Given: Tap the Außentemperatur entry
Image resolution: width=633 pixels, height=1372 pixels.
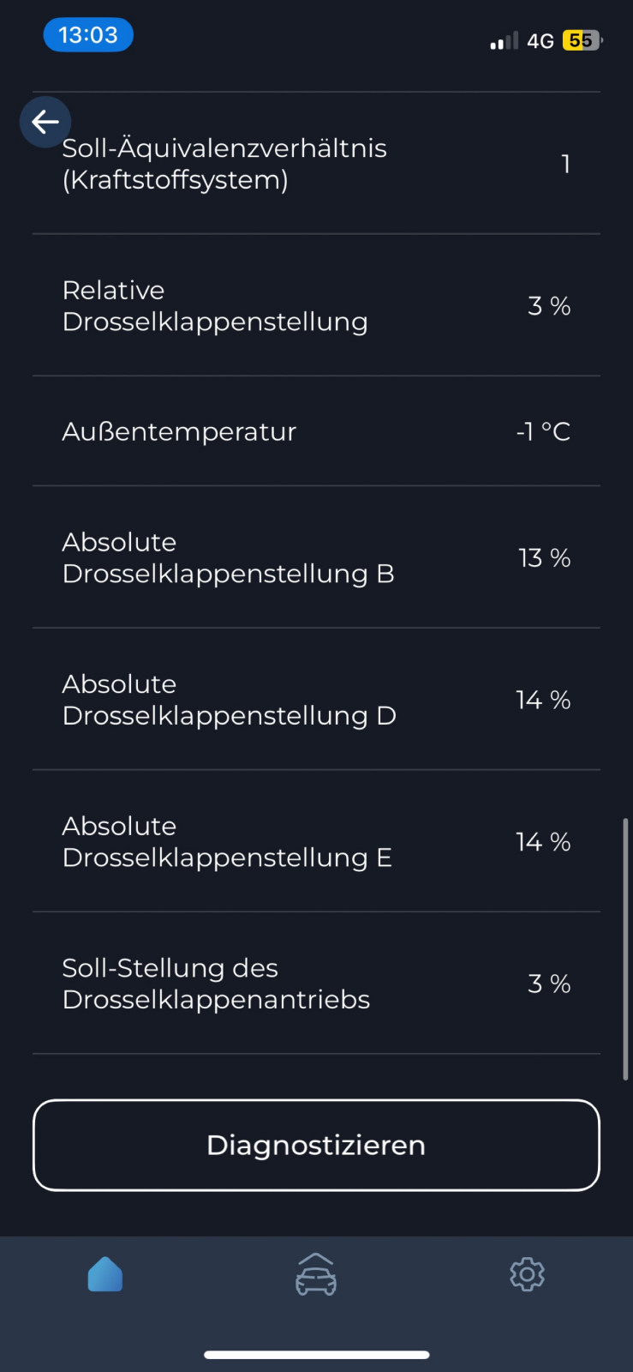Looking at the screenshot, I should [x=316, y=431].
